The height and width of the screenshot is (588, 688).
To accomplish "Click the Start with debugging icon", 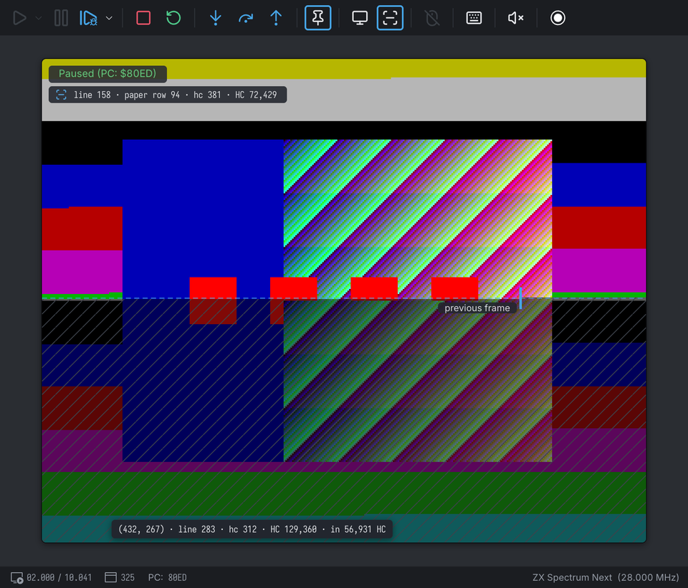I will coord(88,18).
